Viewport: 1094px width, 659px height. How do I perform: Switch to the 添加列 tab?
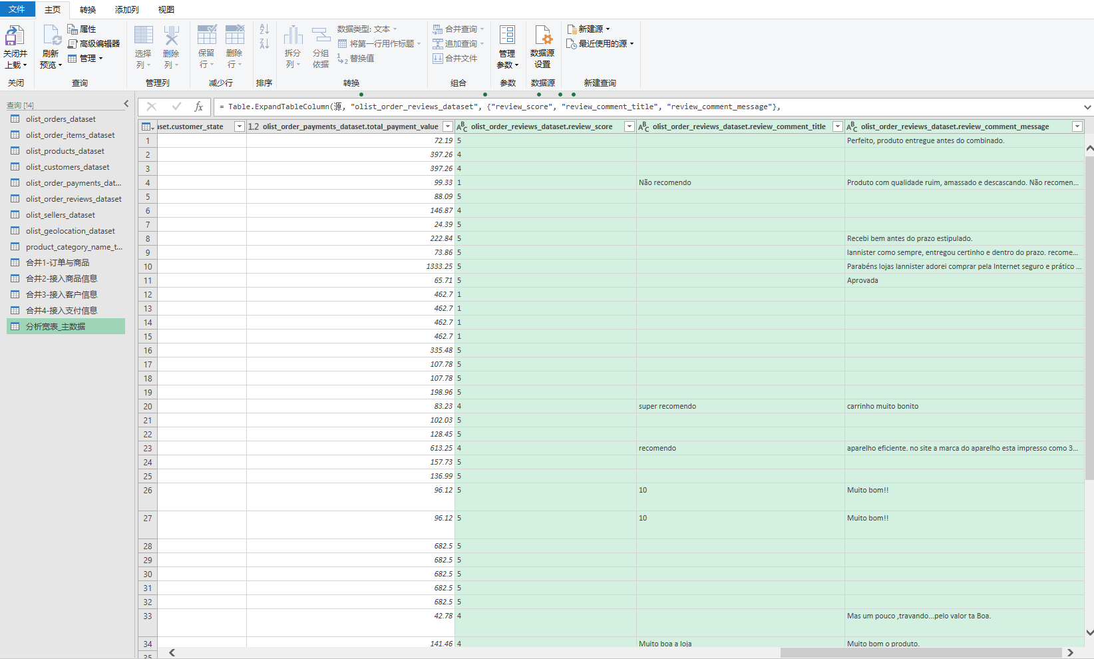pyautogui.click(x=126, y=9)
